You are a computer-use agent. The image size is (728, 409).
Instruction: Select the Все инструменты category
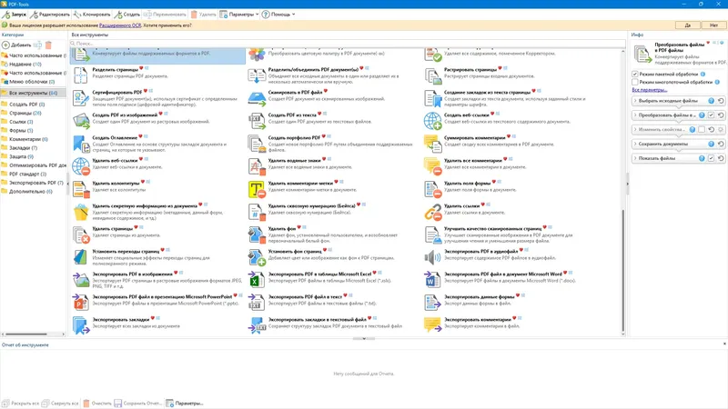coord(33,93)
